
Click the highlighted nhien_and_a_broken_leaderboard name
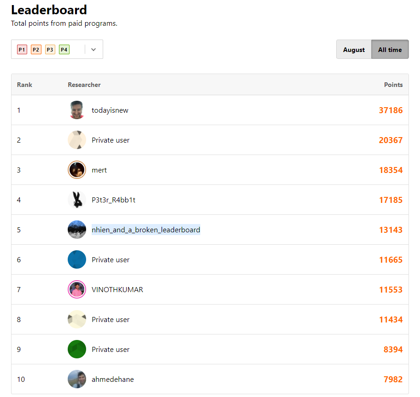click(x=146, y=230)
